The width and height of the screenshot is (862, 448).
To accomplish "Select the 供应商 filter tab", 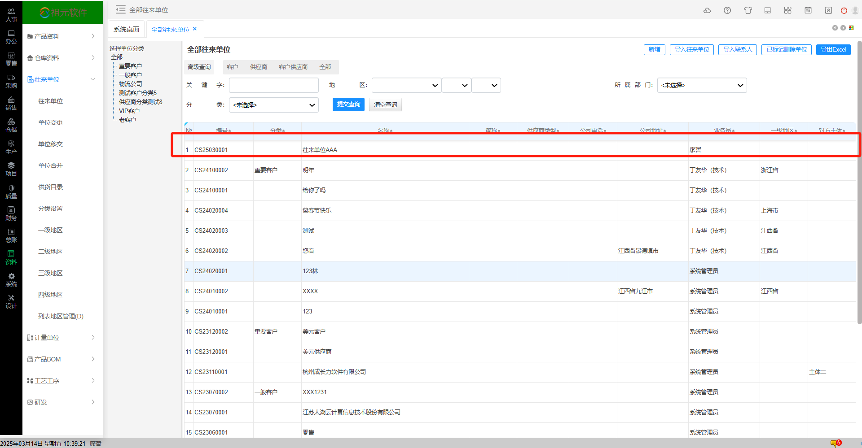I will pyautogui.click(x=259, y=67).
